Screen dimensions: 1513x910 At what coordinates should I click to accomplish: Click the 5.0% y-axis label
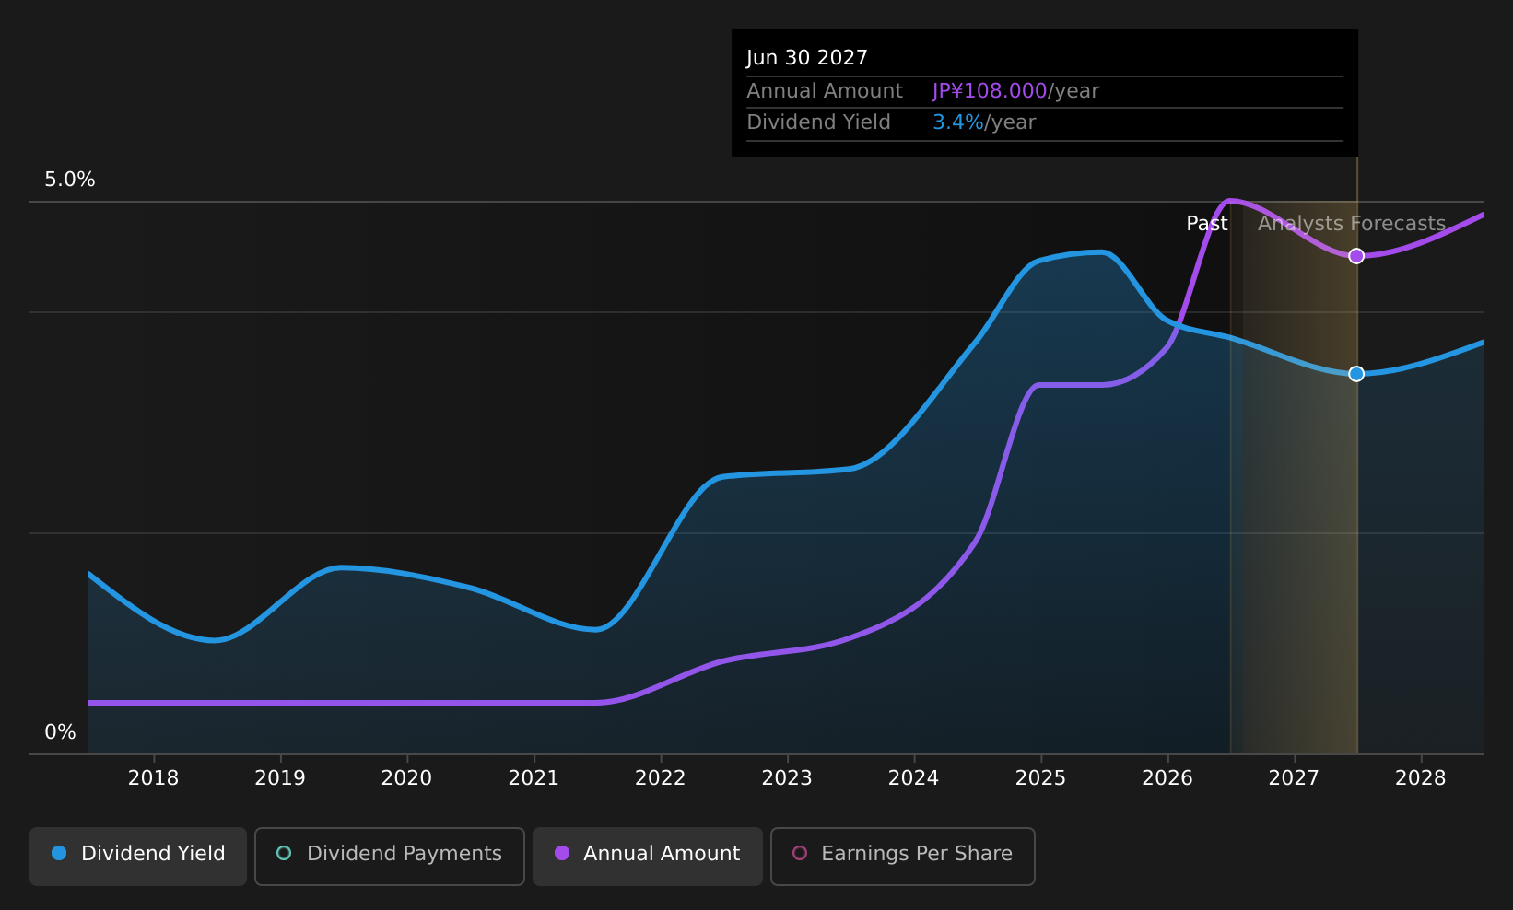coord(70,180)
